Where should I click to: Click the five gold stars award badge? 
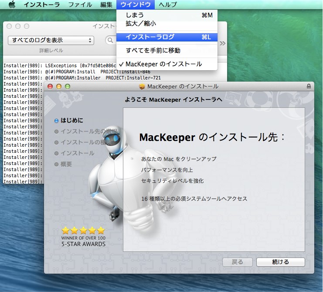tap(83, 230)
